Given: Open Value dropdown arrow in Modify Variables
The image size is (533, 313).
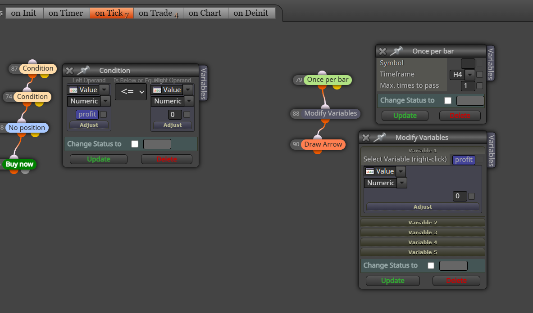Looking at the screenshot, I should 401,171.
